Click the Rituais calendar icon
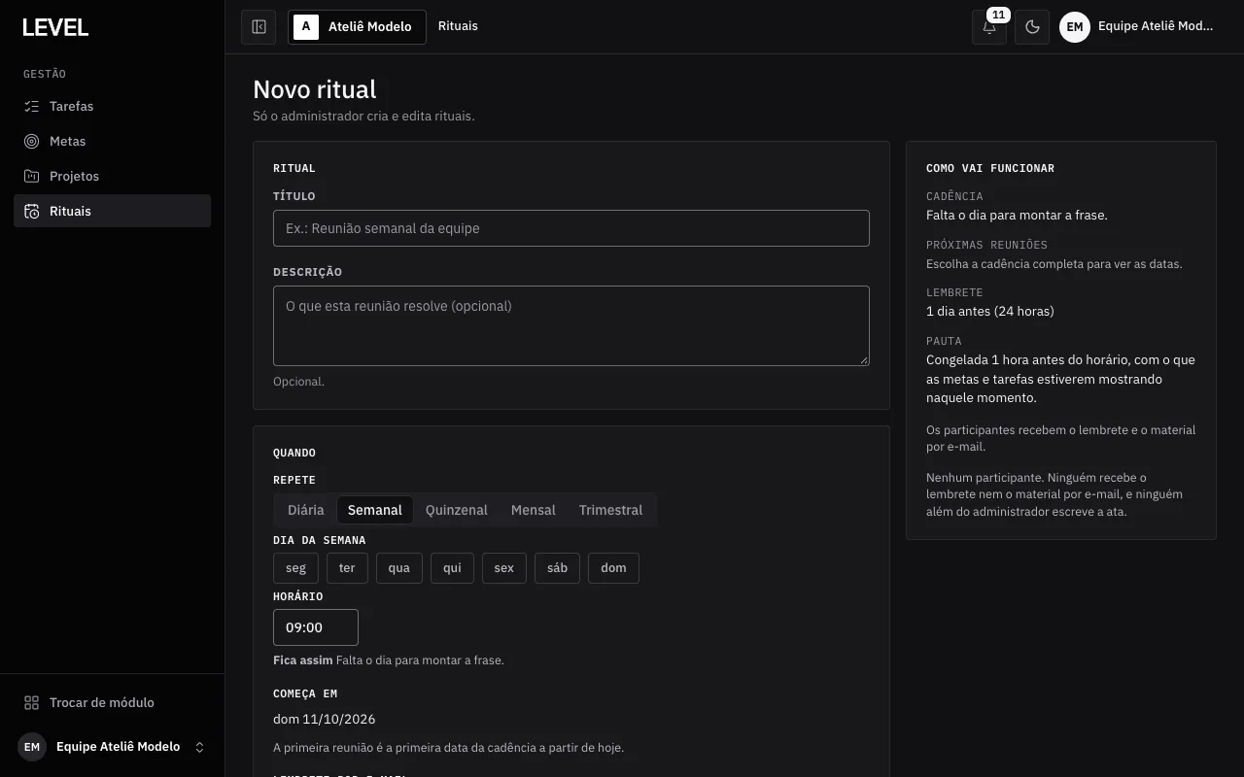Viewport: 1244px width, 777px height. coord(32,211)
